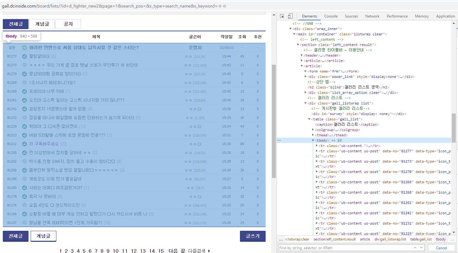458x253 pixels.
Task: Click the web page vertical scrollbar
Action: pyautogui.click(x=274, y=122)
